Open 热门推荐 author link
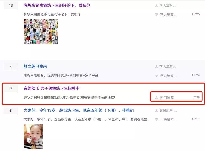This screenshot has width=205, height=151. pyautogui.click(x=167, y=98)
